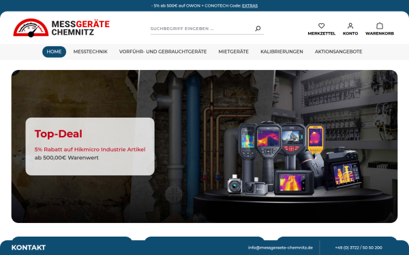The height and width of the screenshot is (255, 409).
Task: Select the Home menu item
Action: (54, 52)
